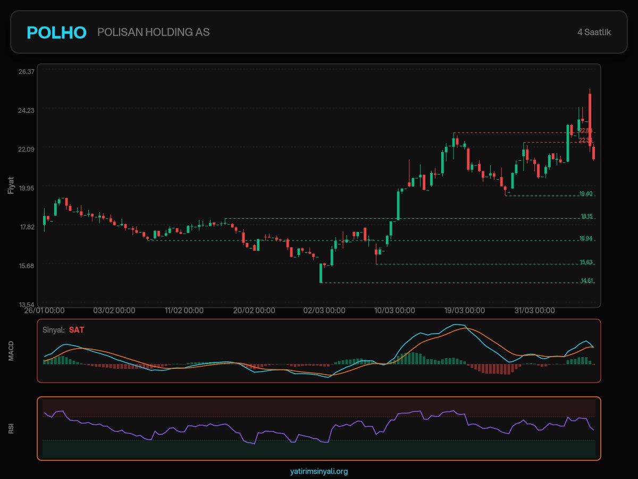The height and width of the screenshot is (479, 638).
Task: Click the 20/02 00:00 date label
Action: 255,310
